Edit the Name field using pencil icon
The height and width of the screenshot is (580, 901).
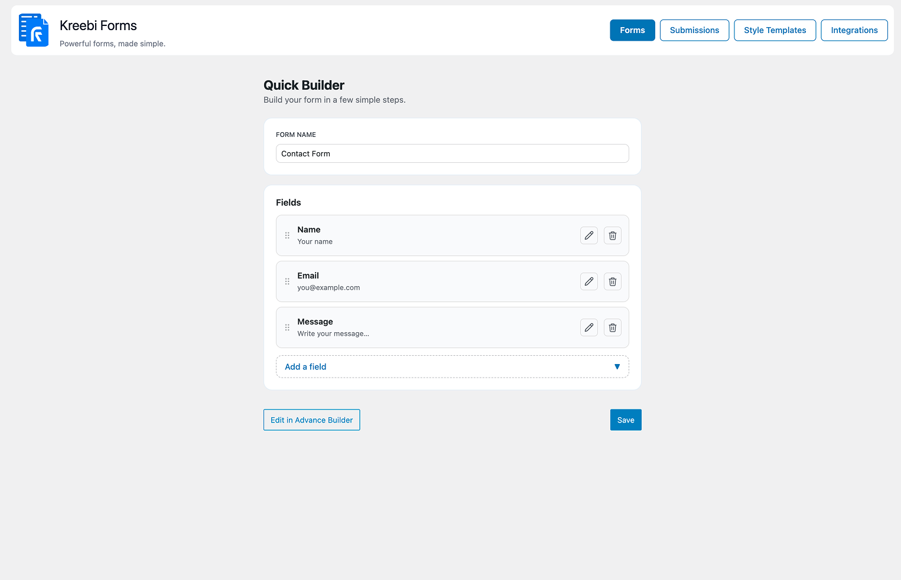588,235
